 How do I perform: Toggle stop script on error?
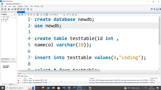click(x=37, y=15)
